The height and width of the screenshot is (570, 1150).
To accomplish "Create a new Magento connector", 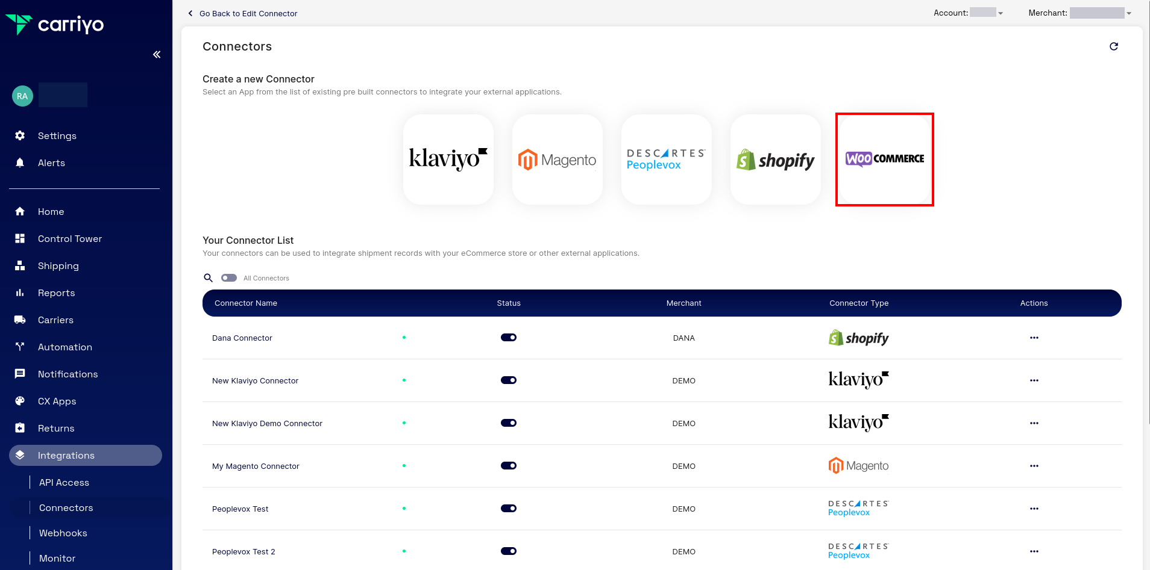I will 558,160.
